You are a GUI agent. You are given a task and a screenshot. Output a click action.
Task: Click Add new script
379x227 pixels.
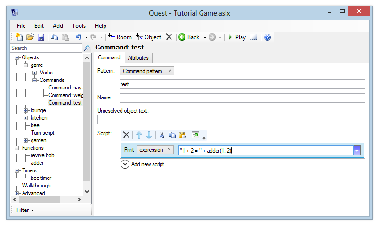142,164
